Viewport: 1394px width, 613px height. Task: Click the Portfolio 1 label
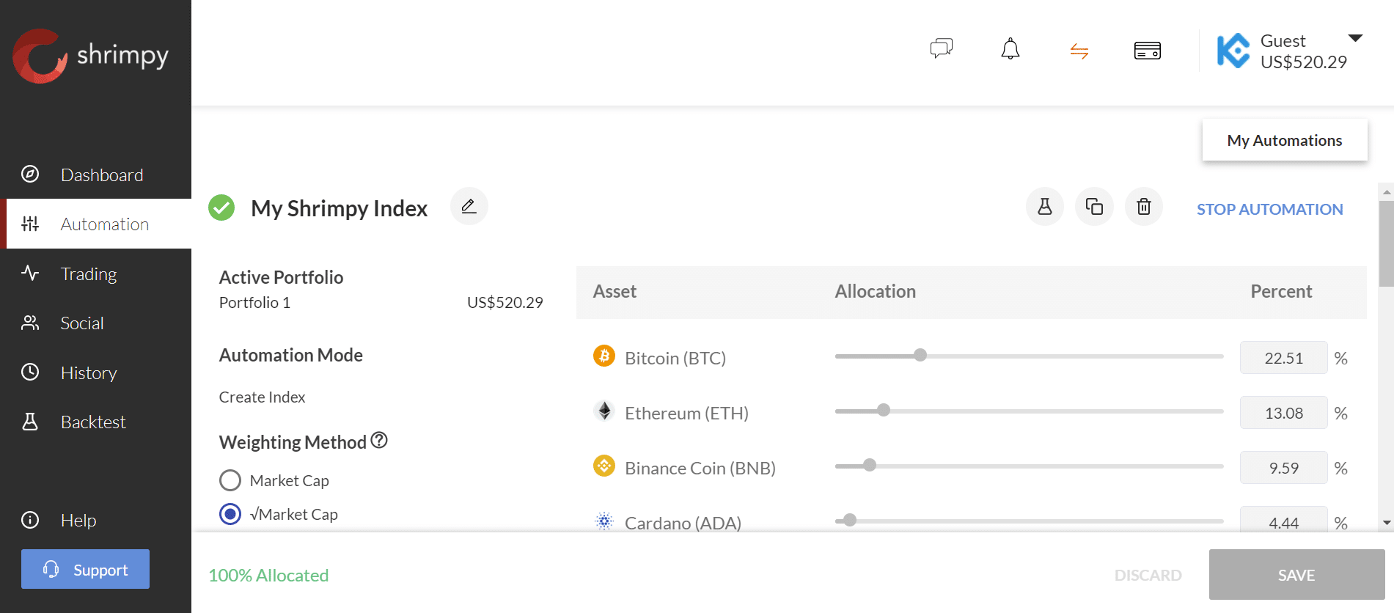pos(254,302)
